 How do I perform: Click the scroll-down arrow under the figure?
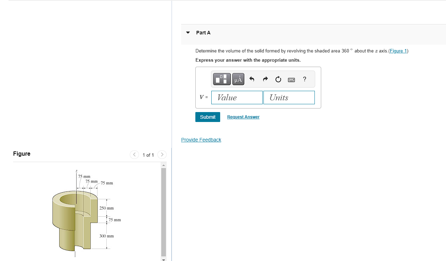pyautogui.click(x=163, y=259)
